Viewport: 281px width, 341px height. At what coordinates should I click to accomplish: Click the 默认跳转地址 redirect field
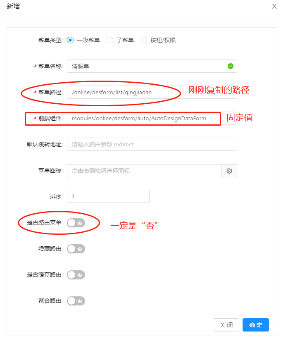152,144
